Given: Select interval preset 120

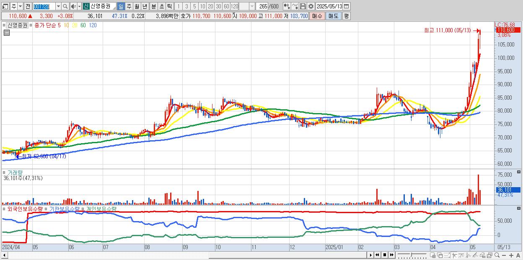Looking at the screenshot, I should (x=235, y=6).
